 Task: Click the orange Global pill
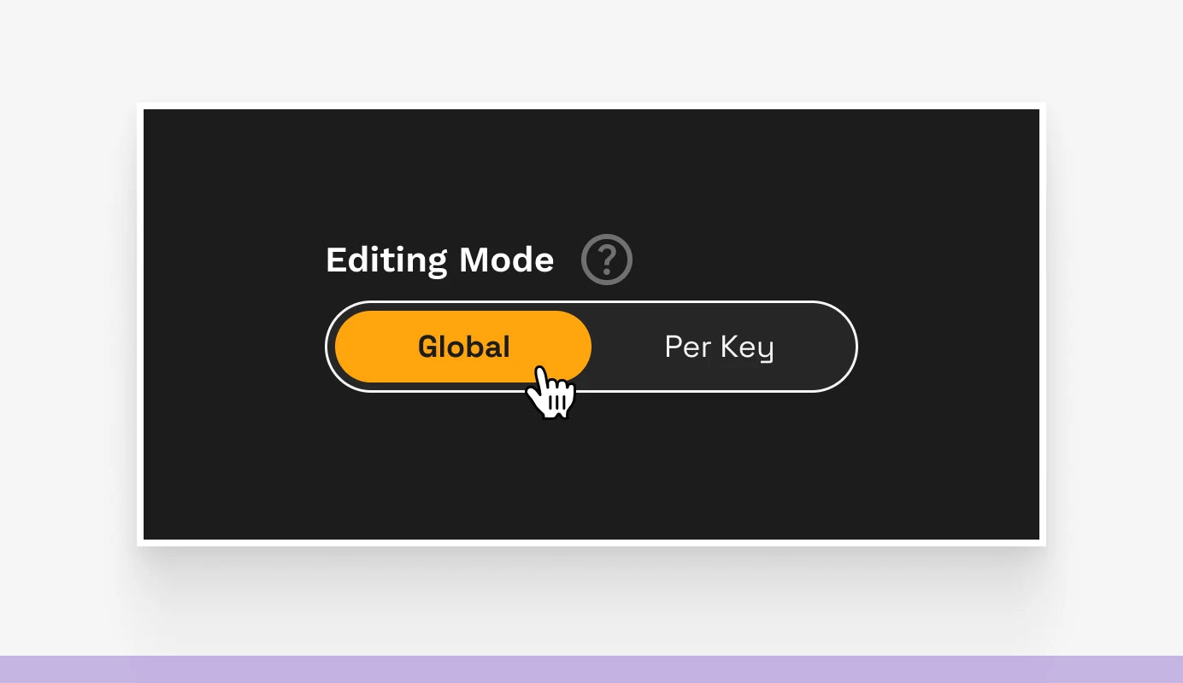463,347
